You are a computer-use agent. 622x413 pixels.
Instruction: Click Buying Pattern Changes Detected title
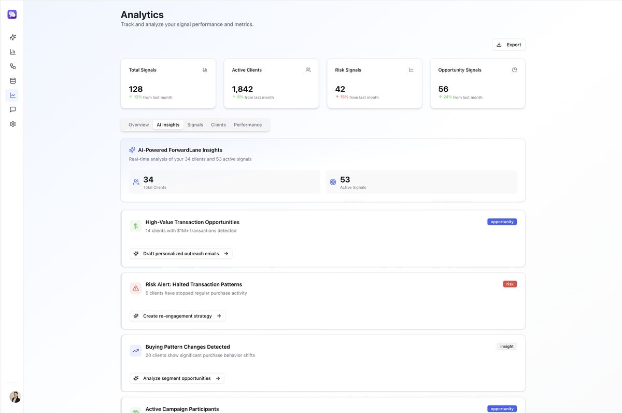click(188, 347)
